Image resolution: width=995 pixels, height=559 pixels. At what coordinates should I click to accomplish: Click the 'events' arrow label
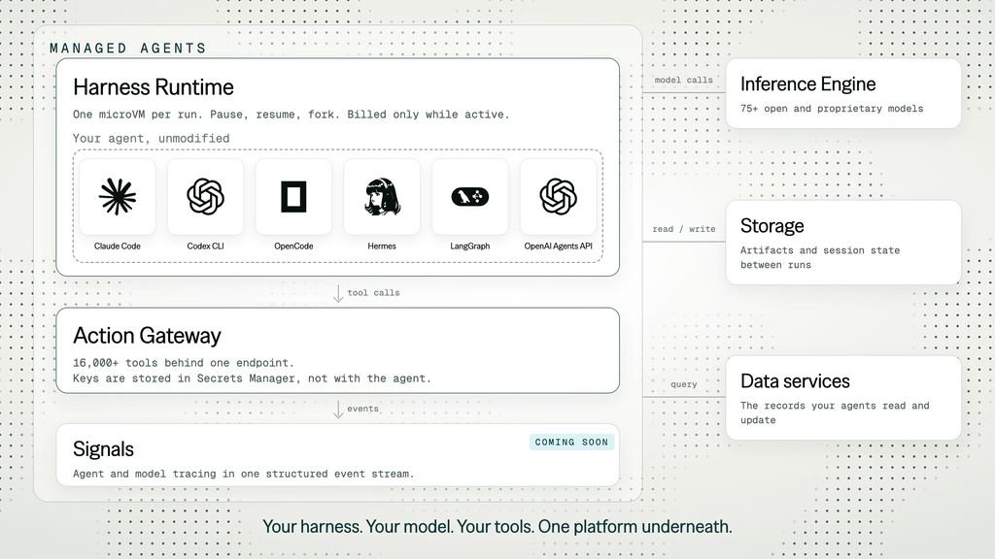(x=362, y=409)
